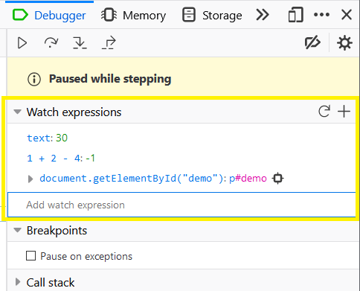
Task: Click the Breakpoints header label
Action: click(57, 231)
